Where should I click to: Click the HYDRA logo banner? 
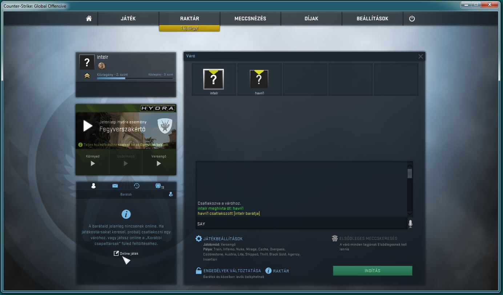point(157,108)
